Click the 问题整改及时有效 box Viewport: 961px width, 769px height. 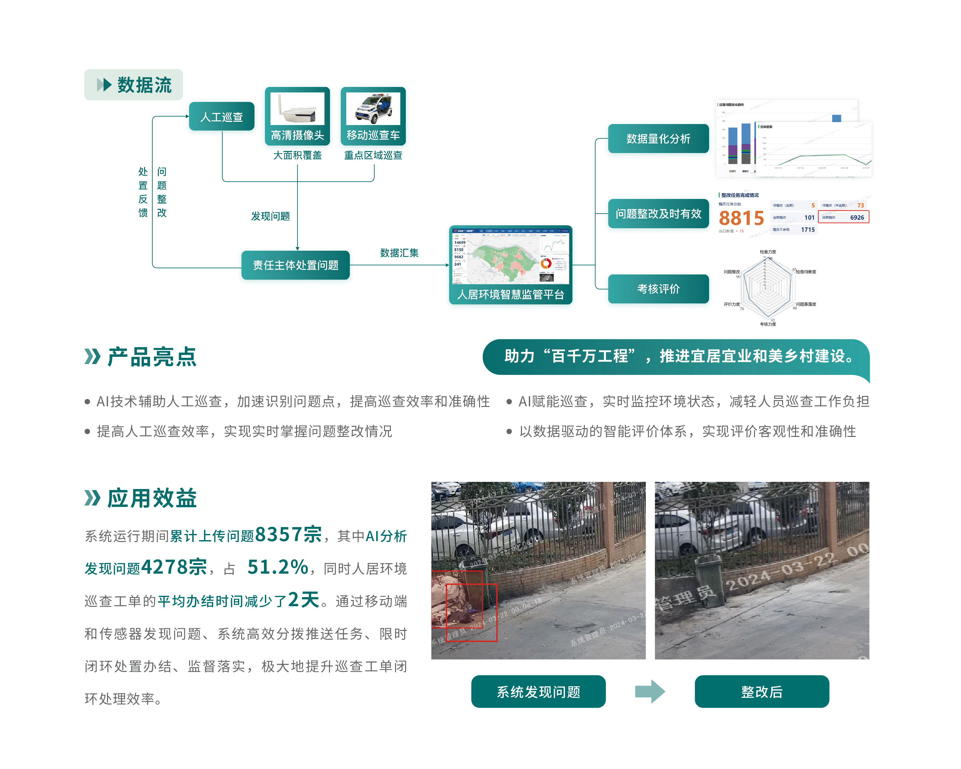click(x=658, y=214)
